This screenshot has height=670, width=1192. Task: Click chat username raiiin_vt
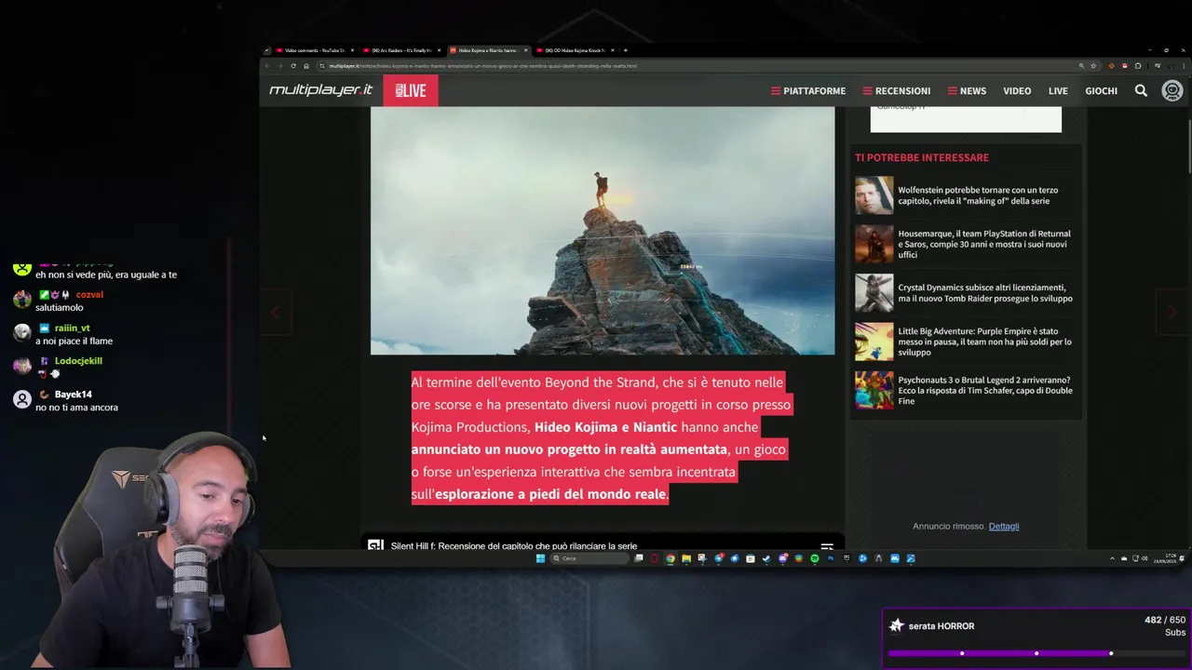[72, 328]
